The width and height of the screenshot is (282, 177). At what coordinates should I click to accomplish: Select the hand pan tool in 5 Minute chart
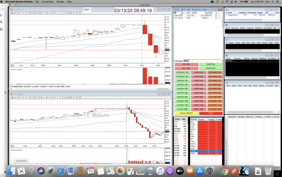tap(41, 13)
